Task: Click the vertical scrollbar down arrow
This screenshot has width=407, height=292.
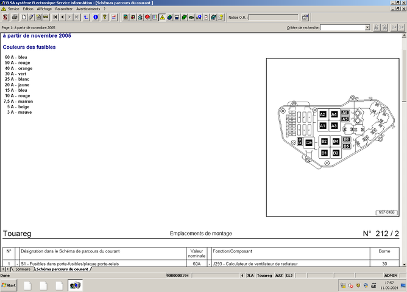Action: click(404, 265)
